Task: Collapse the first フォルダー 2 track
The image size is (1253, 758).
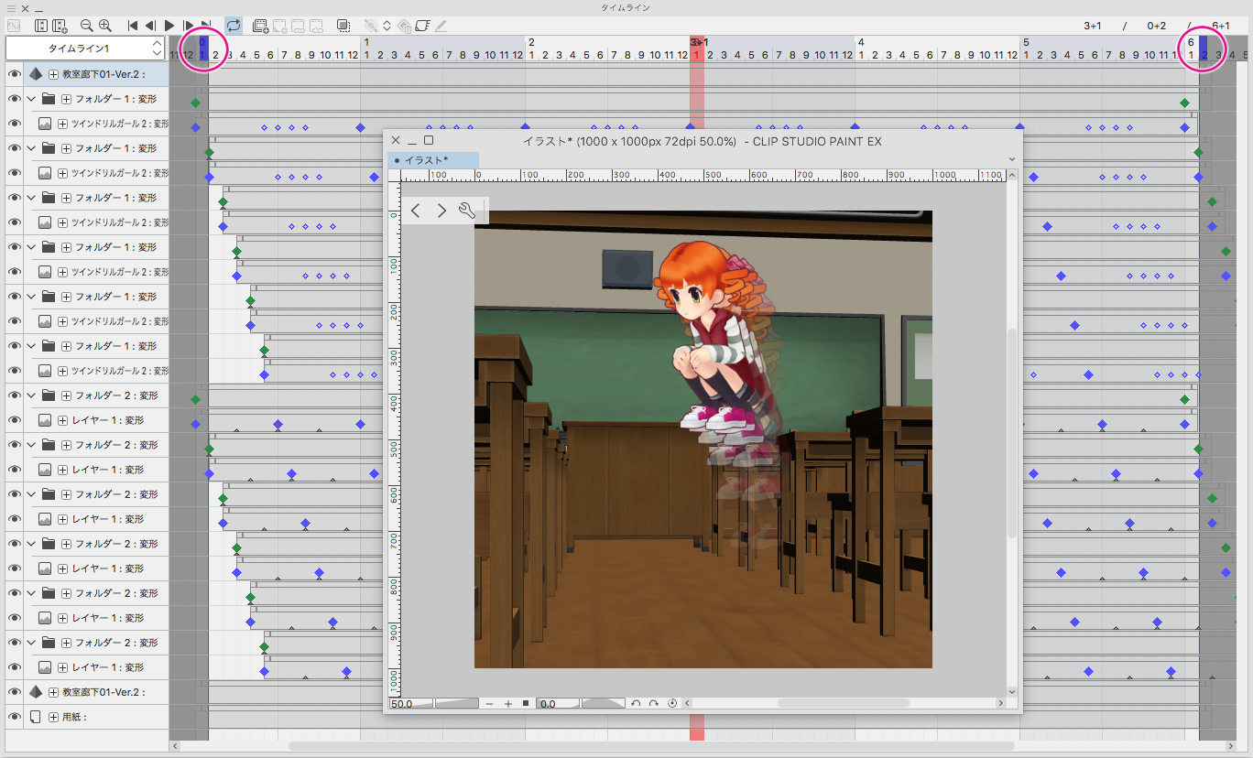Action: pos(30,395)
